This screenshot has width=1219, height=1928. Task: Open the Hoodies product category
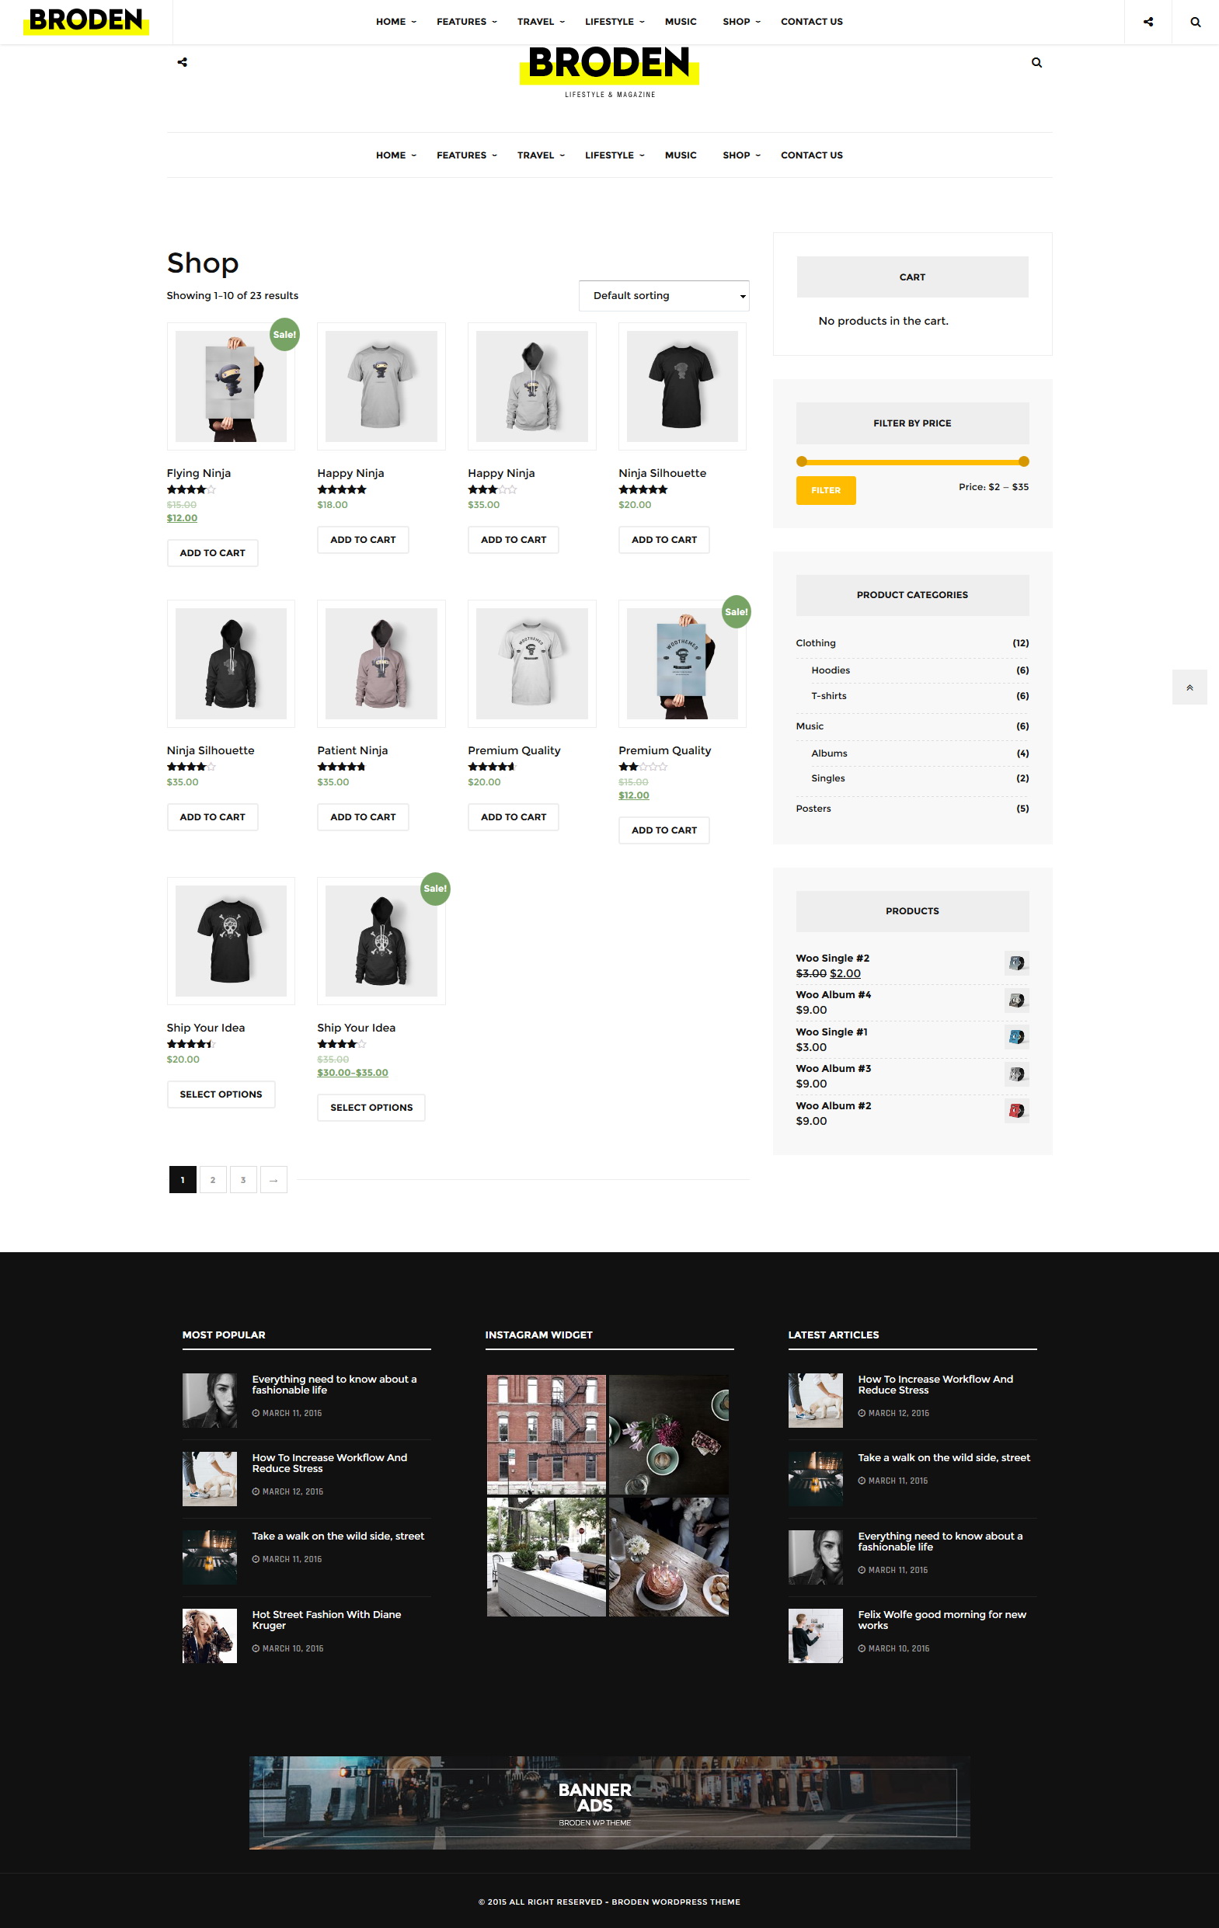click(831, 670)
